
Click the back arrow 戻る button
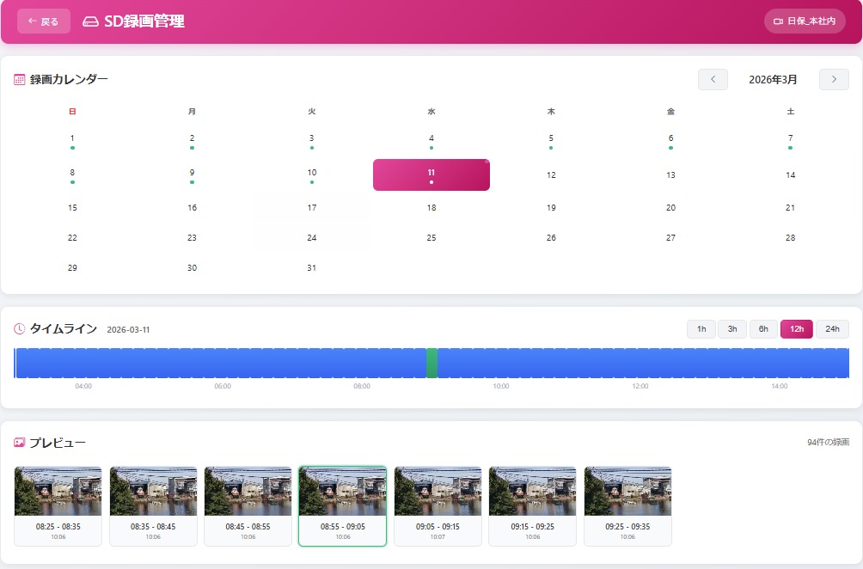click(x=44, y=21)
